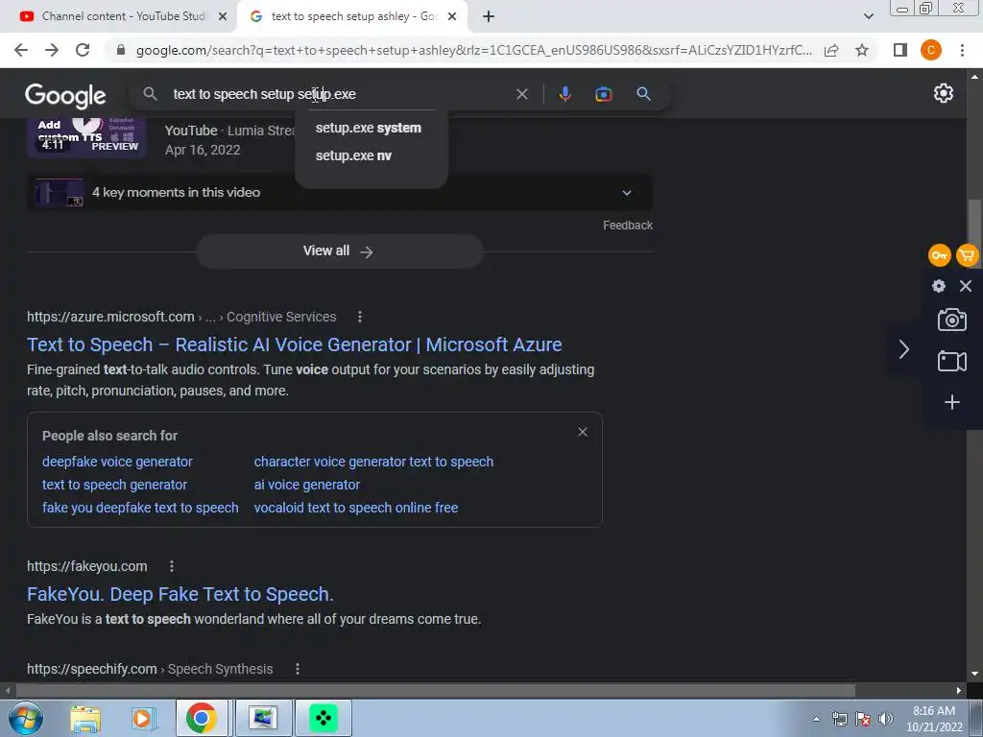The height and width of the screenshot is (737, 983).
Task: Clear the Google search box with X
Action: tap(521, 94)
